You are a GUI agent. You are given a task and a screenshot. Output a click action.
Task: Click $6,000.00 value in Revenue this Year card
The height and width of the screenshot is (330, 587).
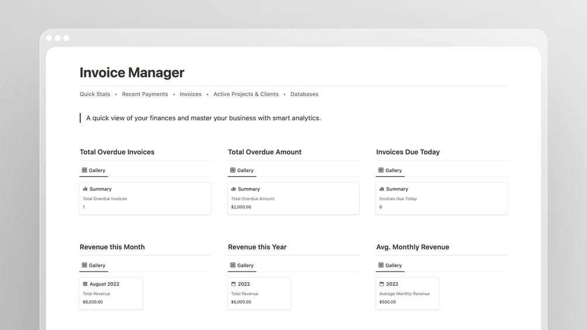[241, 302]
